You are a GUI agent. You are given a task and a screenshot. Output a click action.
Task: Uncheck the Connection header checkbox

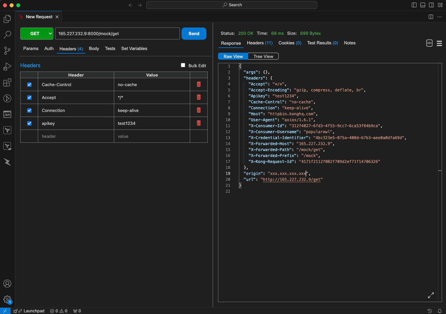tap(29, 110)
